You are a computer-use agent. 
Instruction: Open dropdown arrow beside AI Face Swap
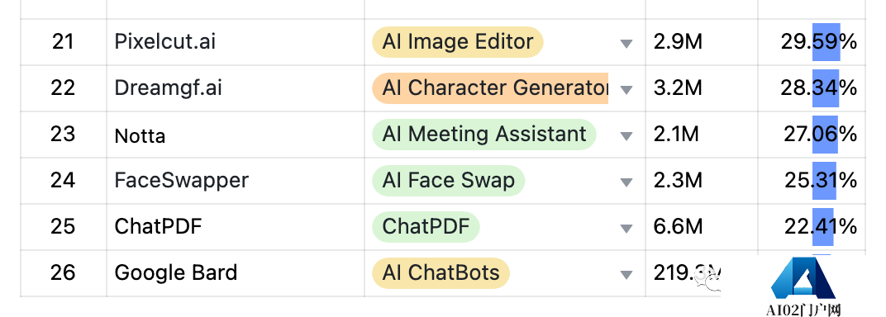pyautogui.click(x=626, y=182)
